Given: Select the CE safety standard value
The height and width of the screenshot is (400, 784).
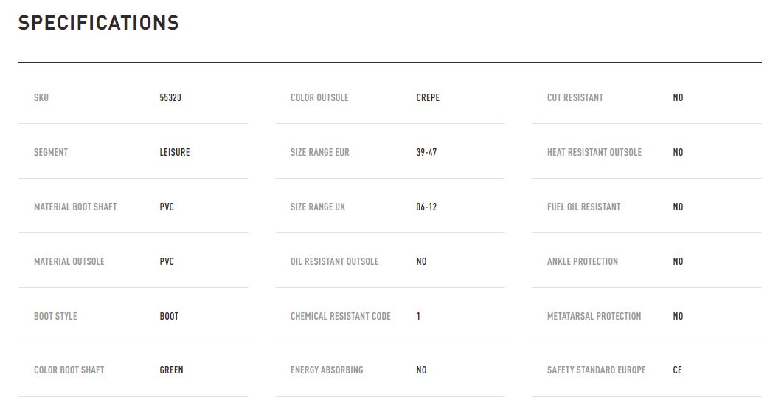Looking at the screenshot, I should tap(677, 370).
